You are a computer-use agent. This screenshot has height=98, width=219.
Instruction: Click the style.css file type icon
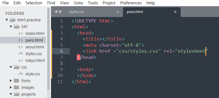coord(20,74)
